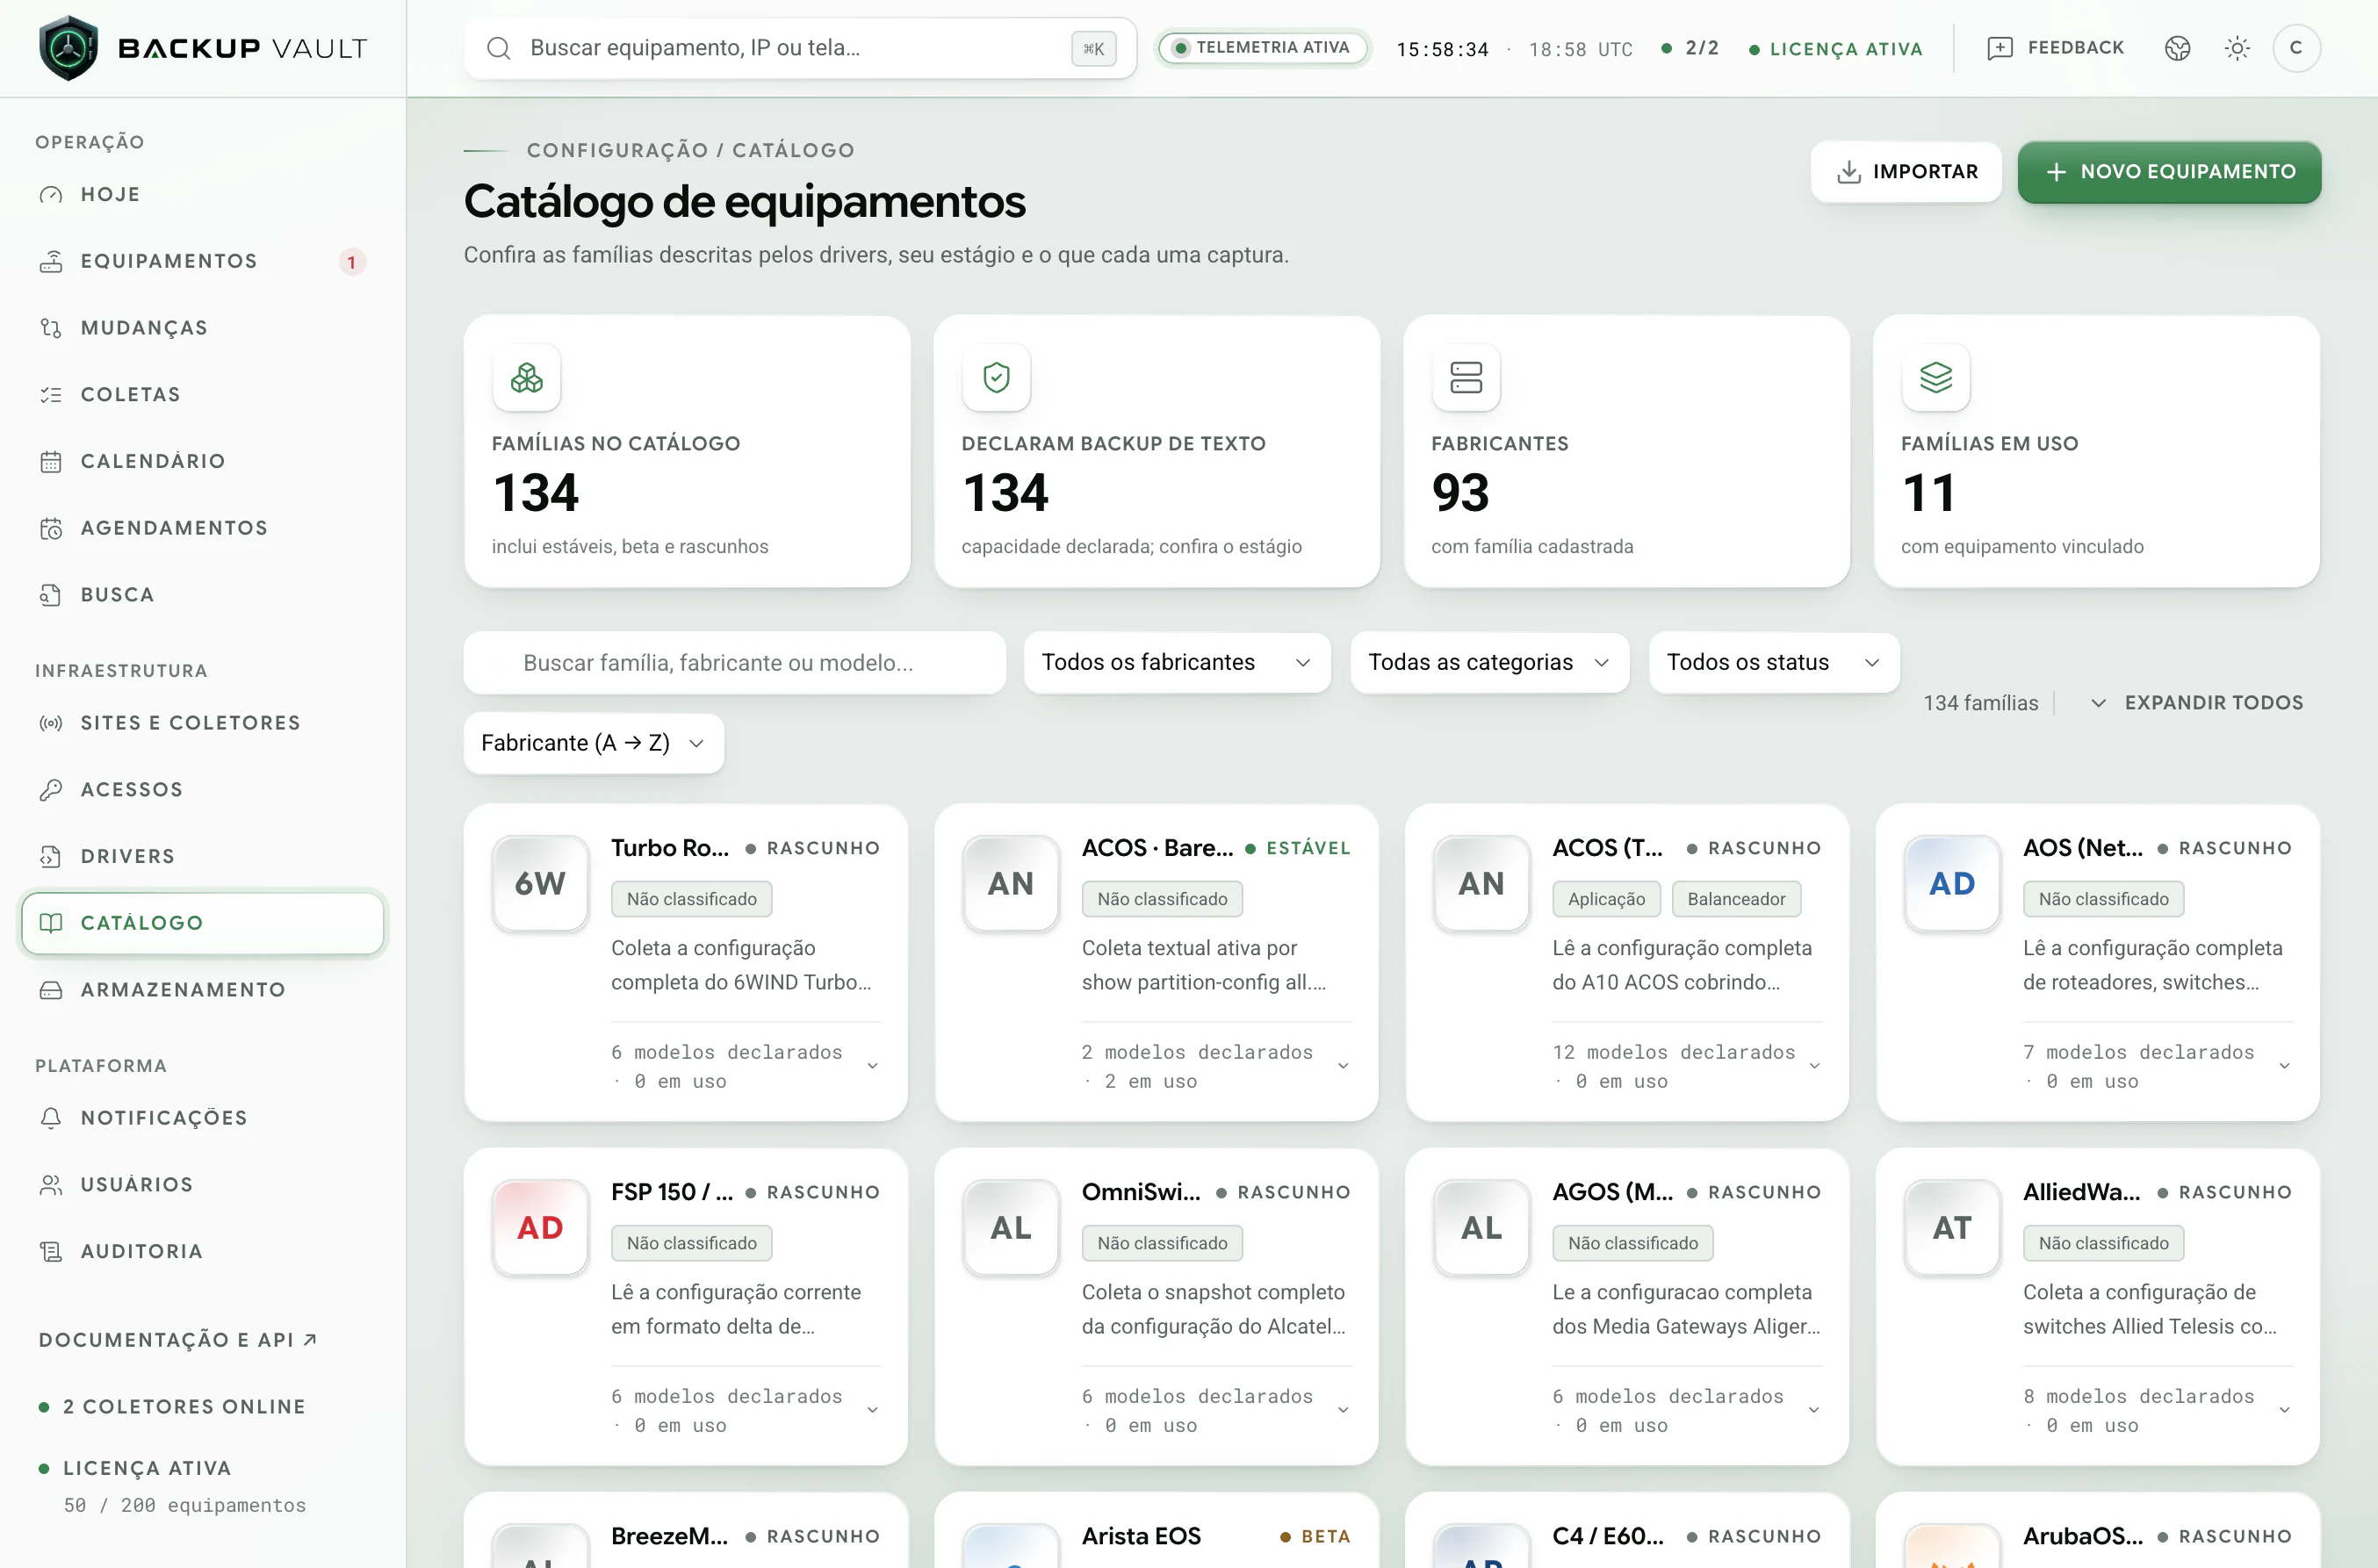Click the Importar button

[x=1906, y=172]
